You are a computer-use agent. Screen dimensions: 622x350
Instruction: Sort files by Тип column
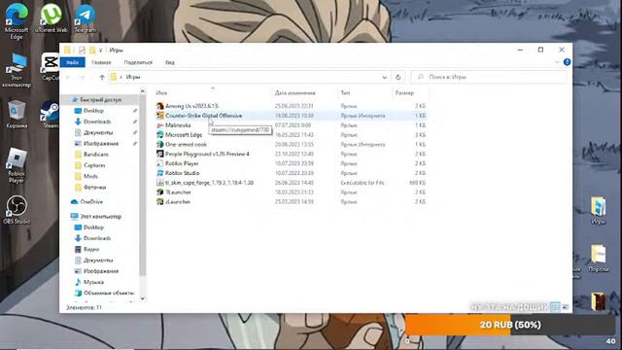345,93
